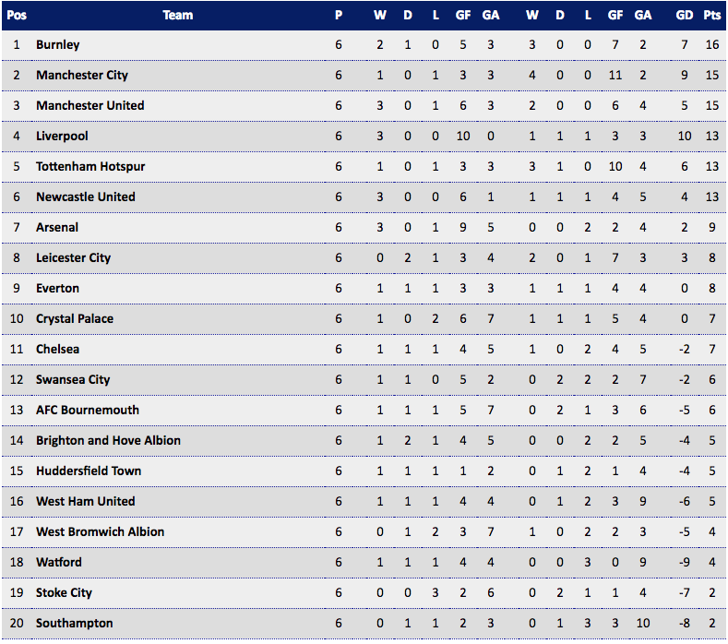The width and height of the screenshot is (728, 644).
Task: Click the Burnley team name
Action: (57, 45)
